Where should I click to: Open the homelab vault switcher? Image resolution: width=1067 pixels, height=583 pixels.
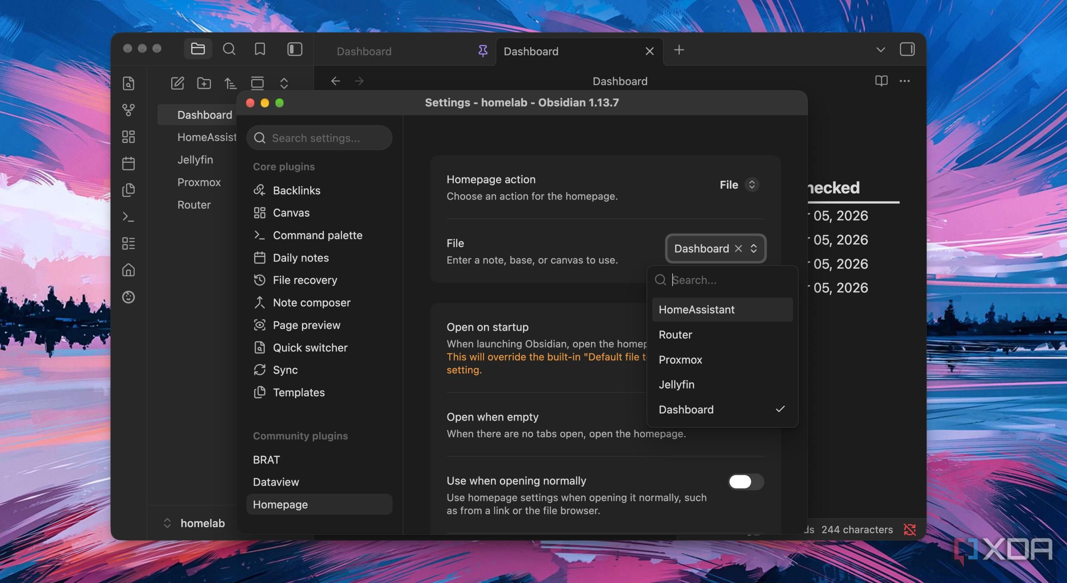point(194,523)
